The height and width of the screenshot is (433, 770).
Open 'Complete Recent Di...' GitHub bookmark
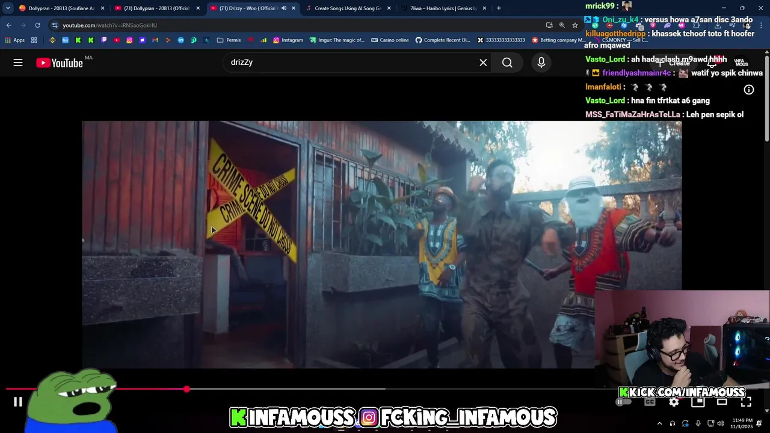click(443, 40)
